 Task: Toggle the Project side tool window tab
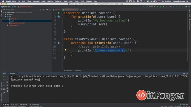1,13
